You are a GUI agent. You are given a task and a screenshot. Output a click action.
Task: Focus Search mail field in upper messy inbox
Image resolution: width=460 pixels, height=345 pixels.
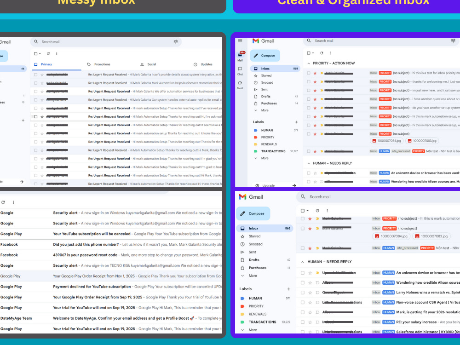pyautogui.click(x=106, y=42)
